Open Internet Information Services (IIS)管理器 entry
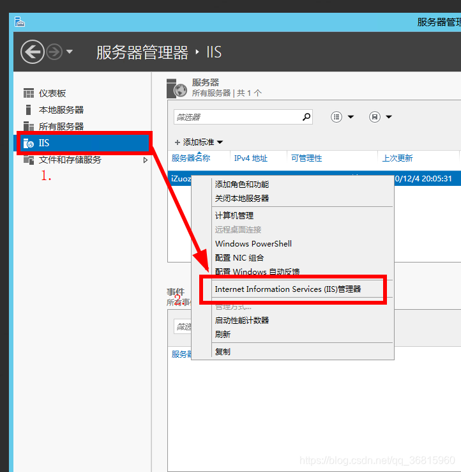The image size is (461, 472). pyautogui.click(x=288, y=289)
